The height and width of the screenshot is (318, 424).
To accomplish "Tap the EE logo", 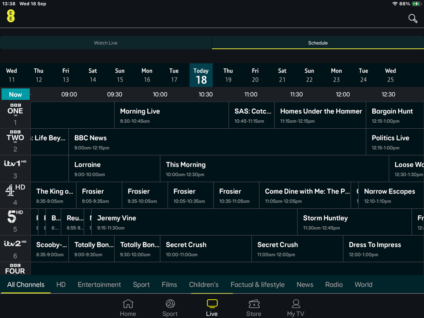I will (11, 16).
